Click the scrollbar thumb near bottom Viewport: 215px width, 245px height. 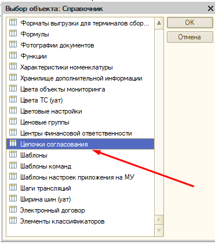click(159, 220)
